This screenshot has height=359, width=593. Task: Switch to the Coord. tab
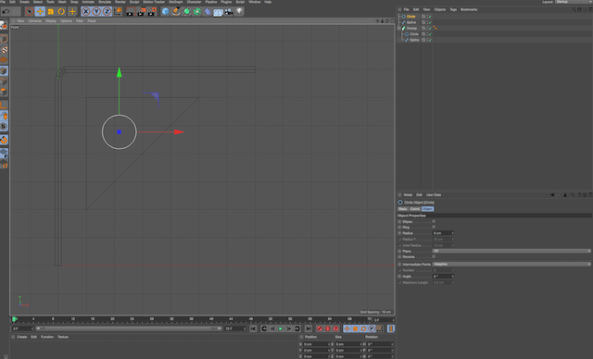point(415,209)
